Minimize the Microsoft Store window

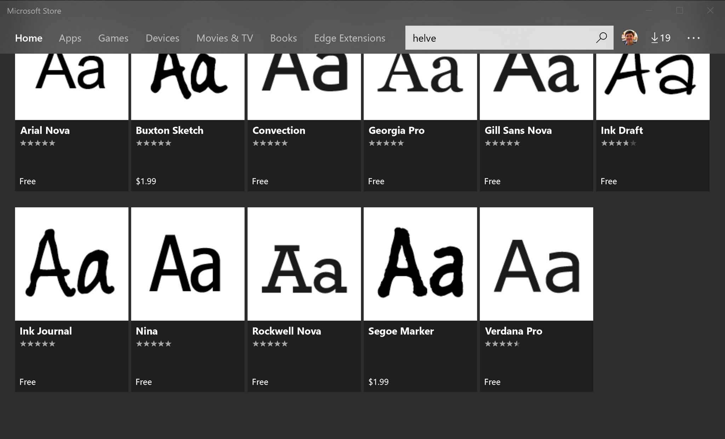[x=649, y=11]
